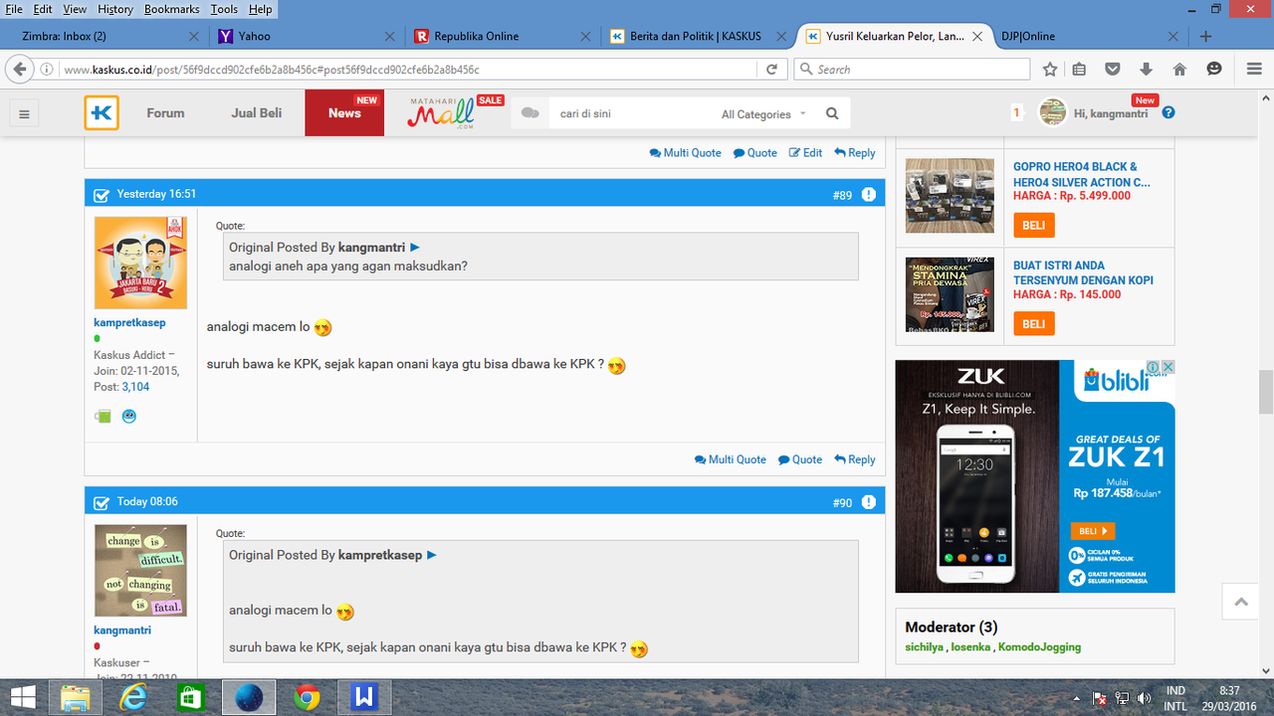This screenshot has width=1274, height=716.
Task: Open Windows Start button
Action: click(23, 698)
